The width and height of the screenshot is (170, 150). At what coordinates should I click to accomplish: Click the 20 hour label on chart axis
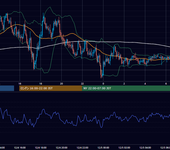[x=61, y=84]
